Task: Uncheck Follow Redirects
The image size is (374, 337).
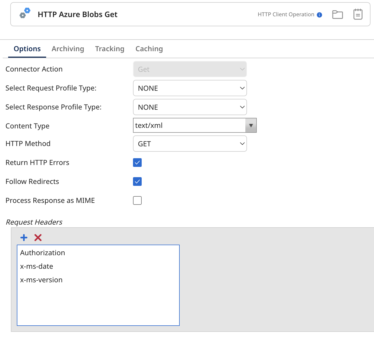Action: [x=137, y=182]
